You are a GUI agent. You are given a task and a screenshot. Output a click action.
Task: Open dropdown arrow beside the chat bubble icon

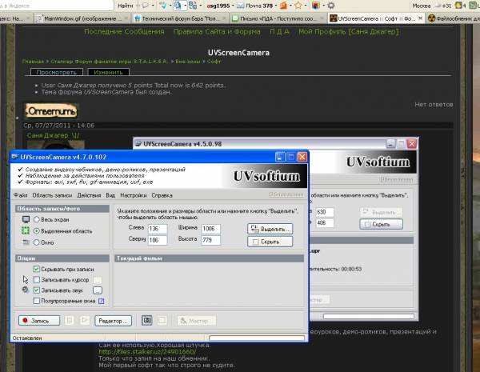click(153, 6)
